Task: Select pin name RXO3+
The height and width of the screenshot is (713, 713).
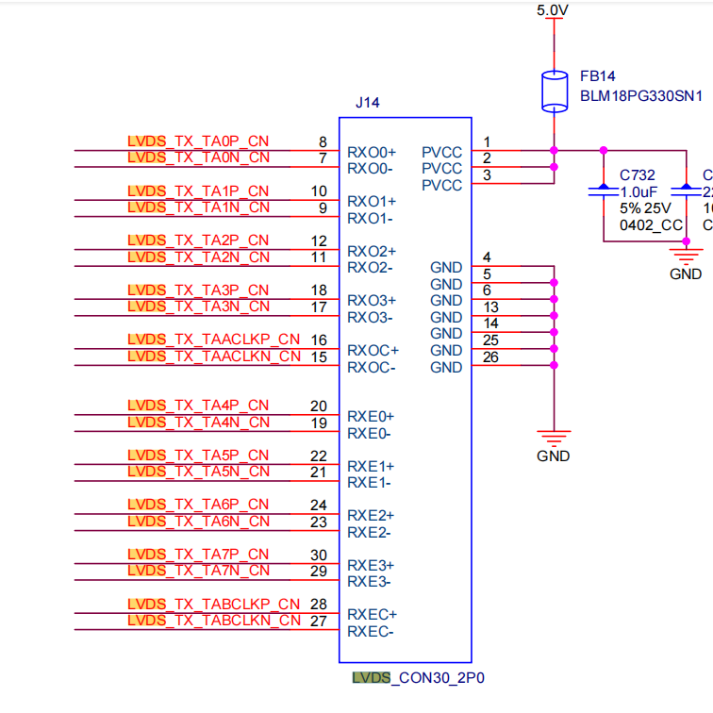Action: click(x=372, y=301)
